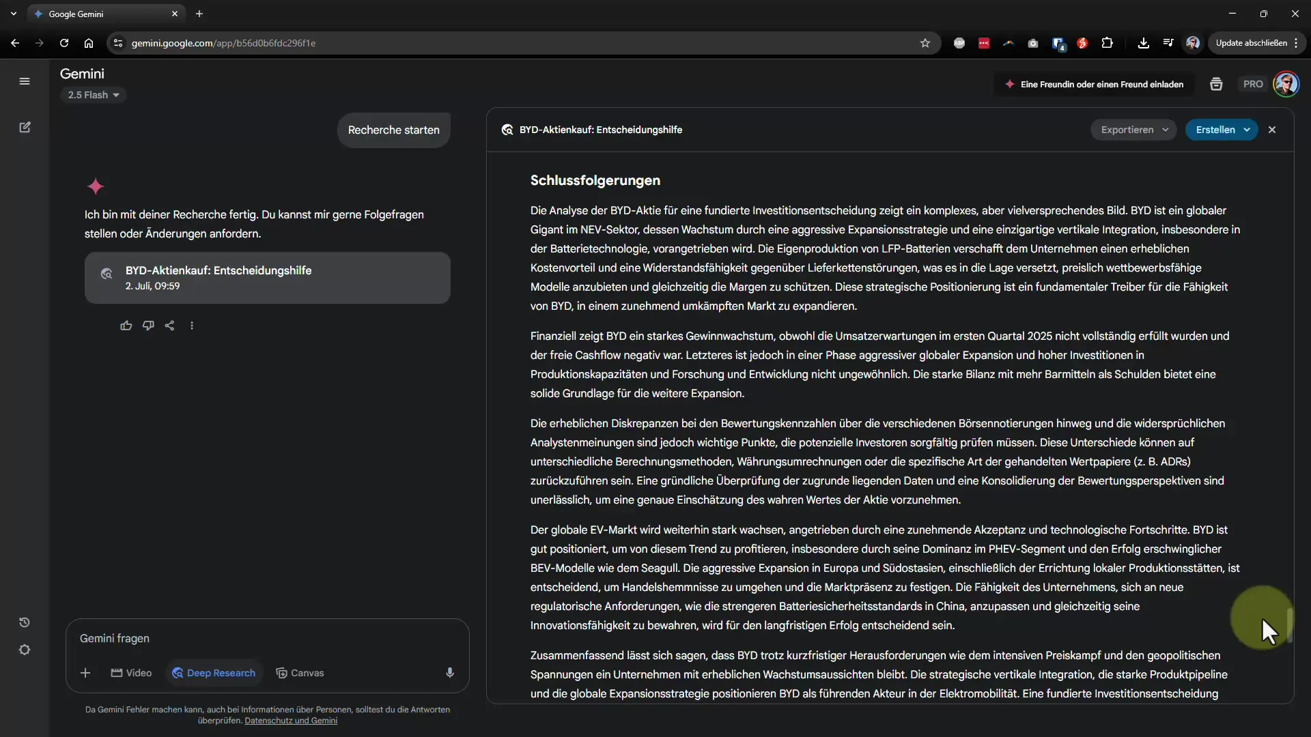The image size is (1311, 737).
Task: Click the Gemini logo title text
Action: click(82, 74)
